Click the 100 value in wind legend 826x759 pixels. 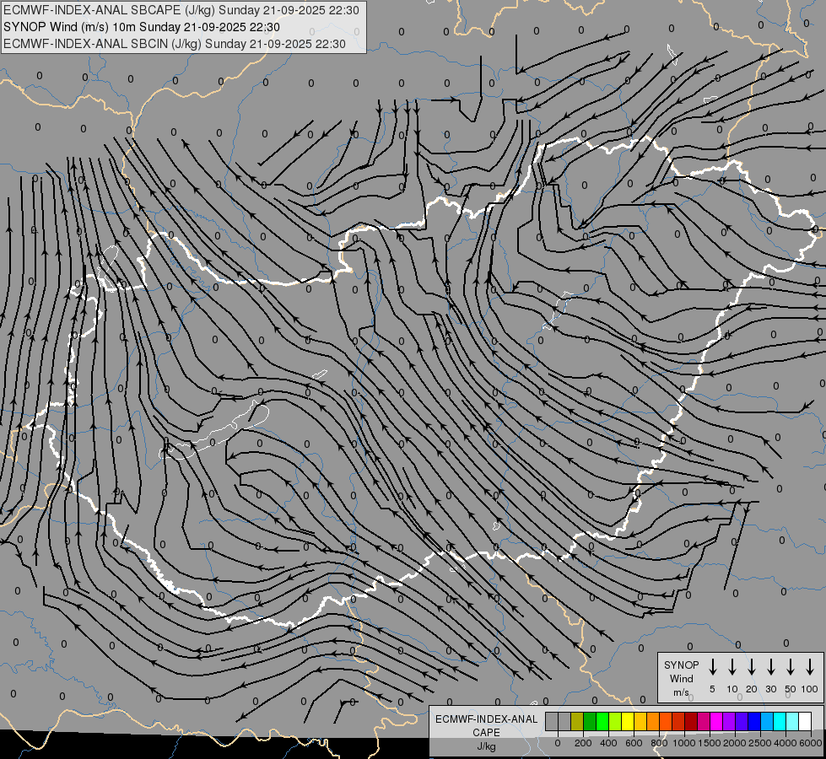coord(810,689)
